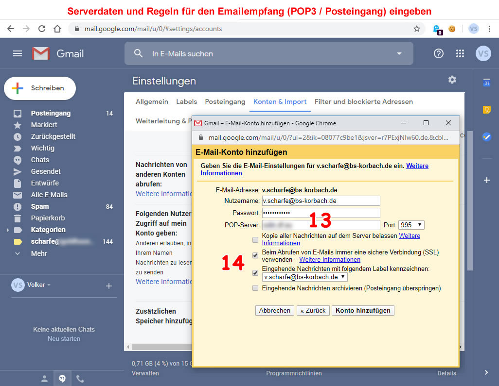The image size is (499, 386).
Task: Focus the In E-Mails suchen search box
Action: click(x=269, y=53)
